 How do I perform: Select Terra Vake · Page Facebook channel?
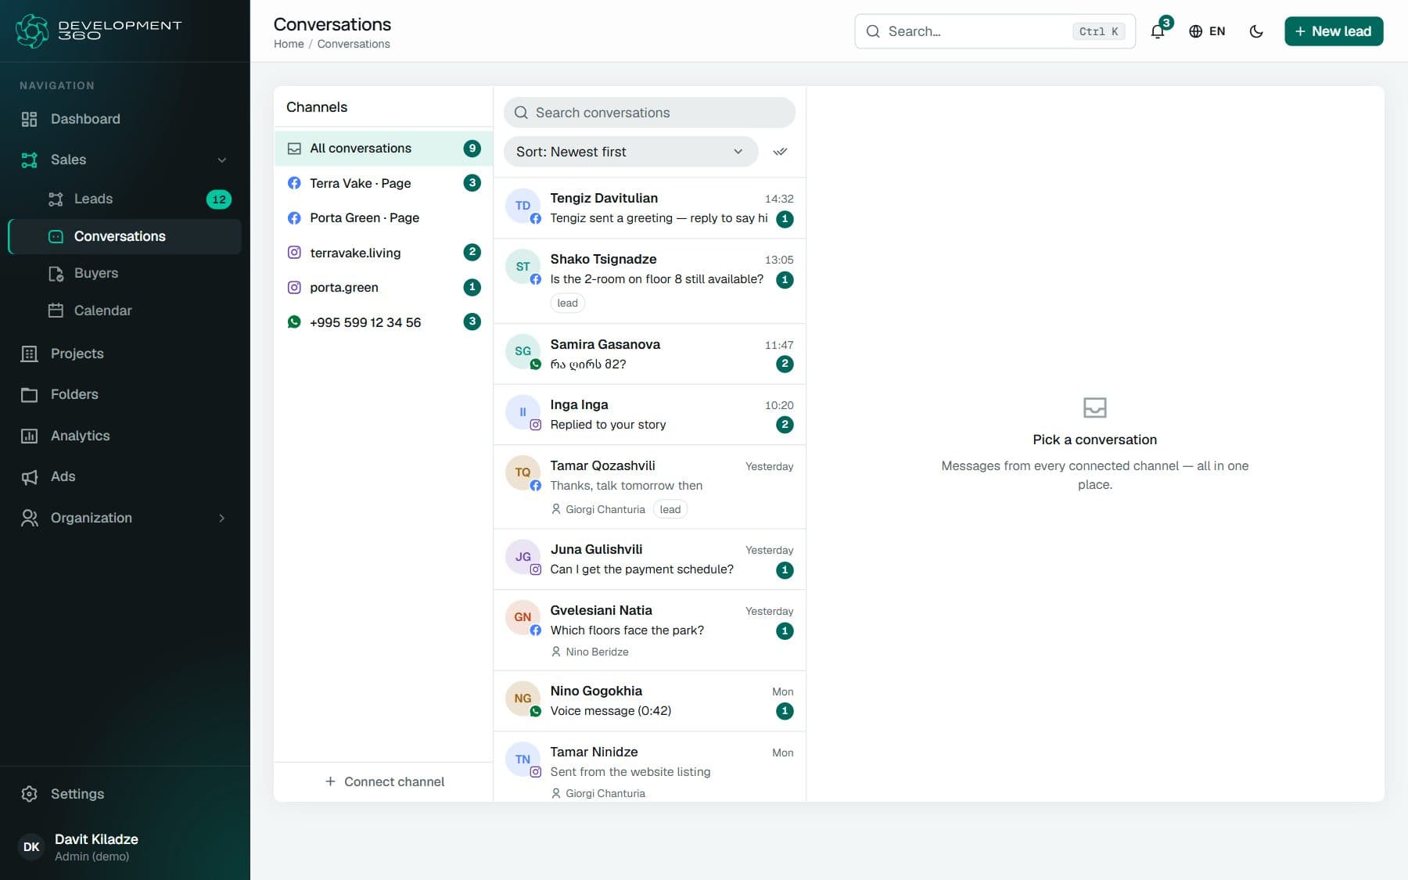pyautogui.click(x=383, y=183)
